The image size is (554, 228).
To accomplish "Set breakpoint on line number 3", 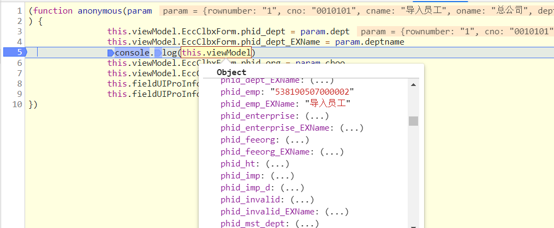I will click(x=19, y=32).
